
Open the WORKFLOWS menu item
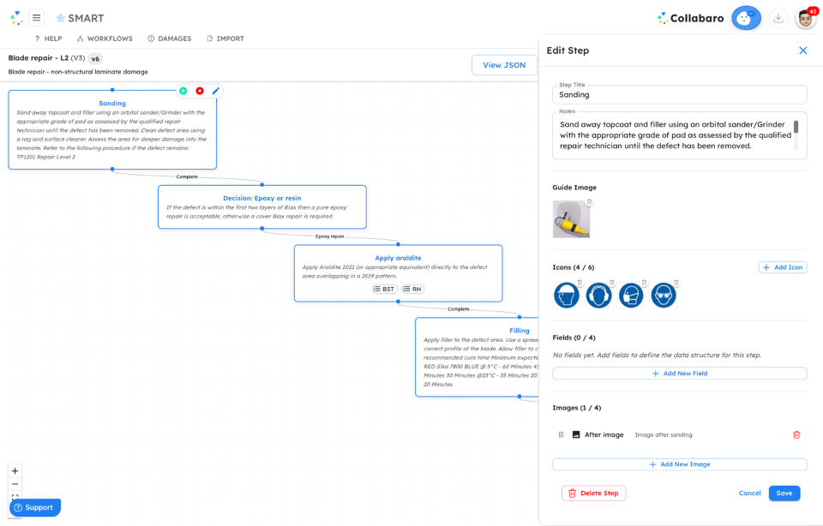tap(104, 38)
